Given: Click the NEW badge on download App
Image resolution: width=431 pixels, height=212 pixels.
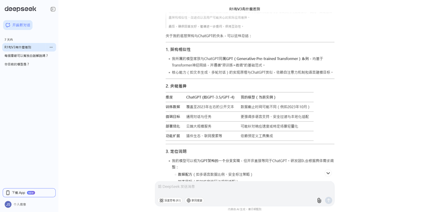Looking at the screenshot, I should pos(31,193).
